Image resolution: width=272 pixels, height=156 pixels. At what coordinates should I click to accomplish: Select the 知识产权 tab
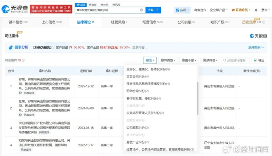(220, 22)
